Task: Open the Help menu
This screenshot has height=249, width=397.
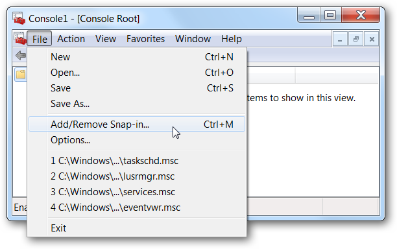Action: [x=232, y=39]
